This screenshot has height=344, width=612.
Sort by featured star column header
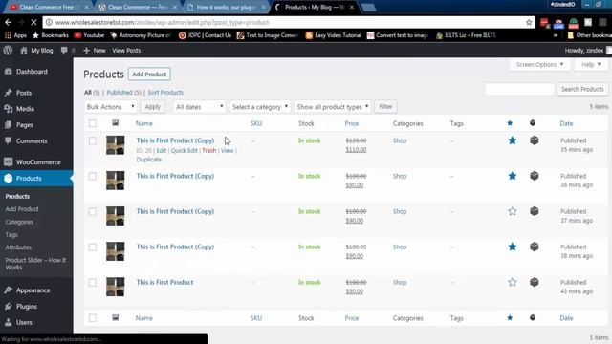point(510,123)
